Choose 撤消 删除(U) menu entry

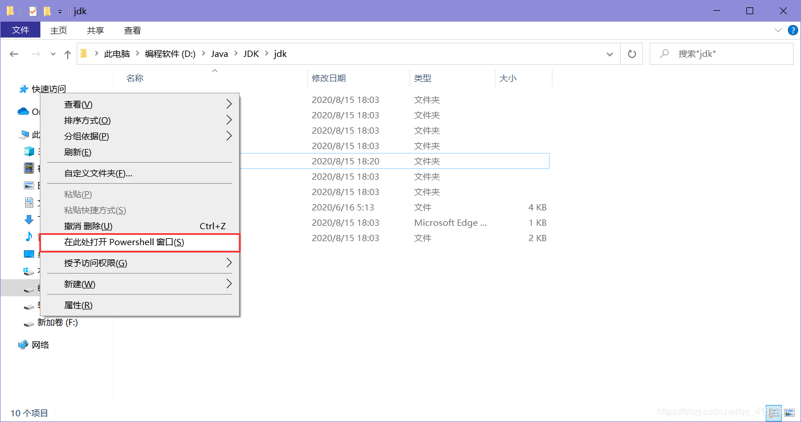(x=139, y=226)
